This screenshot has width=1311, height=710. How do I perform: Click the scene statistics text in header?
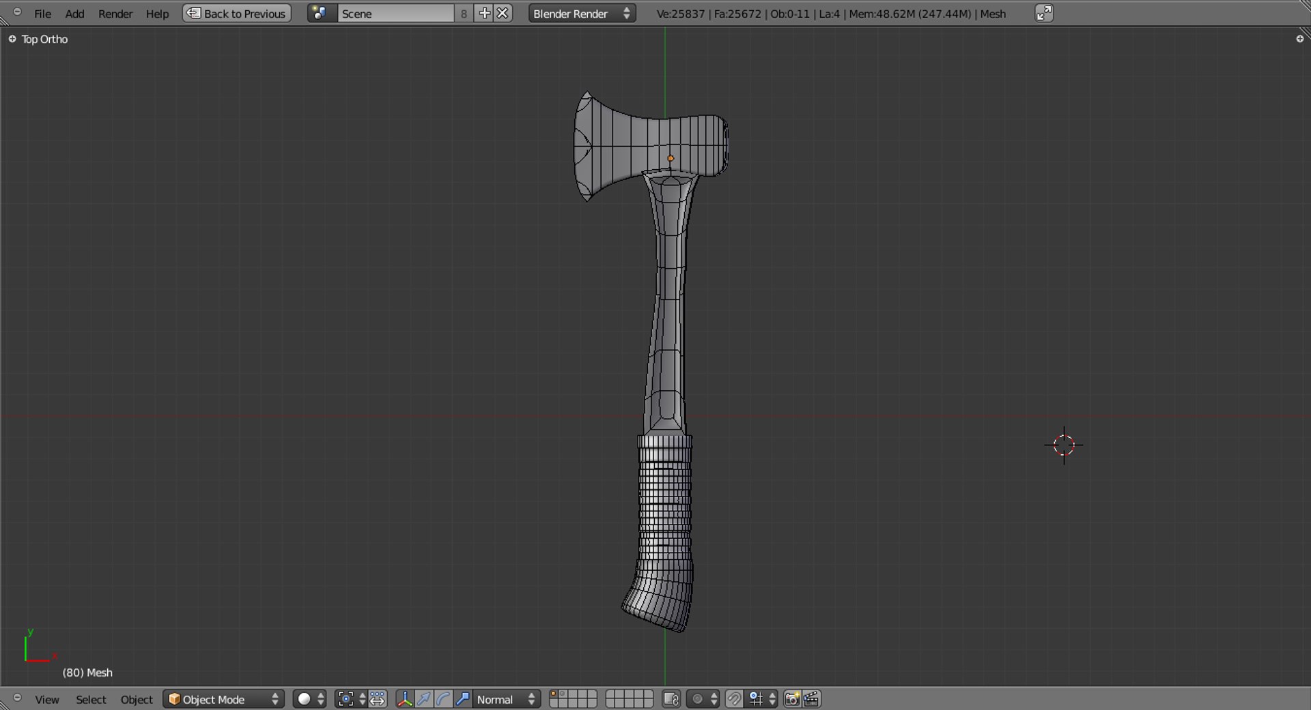(x=830, y=14)
